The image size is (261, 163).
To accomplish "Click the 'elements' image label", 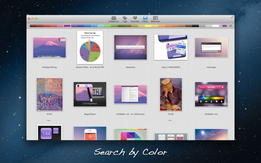I will tap(130, 67).
